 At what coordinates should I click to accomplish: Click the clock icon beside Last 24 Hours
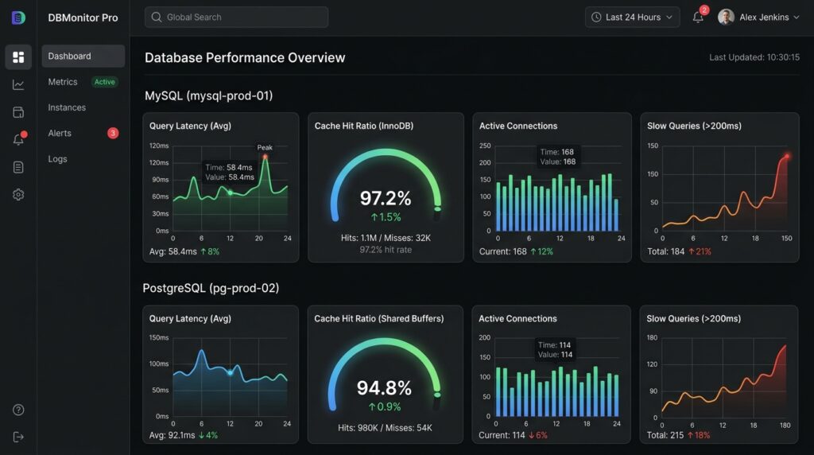[596, 17]
